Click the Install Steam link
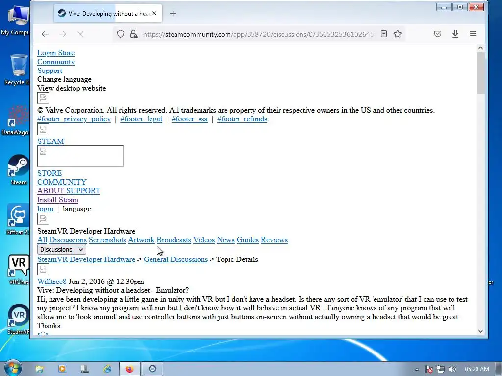502x376 pixels. 58,200
